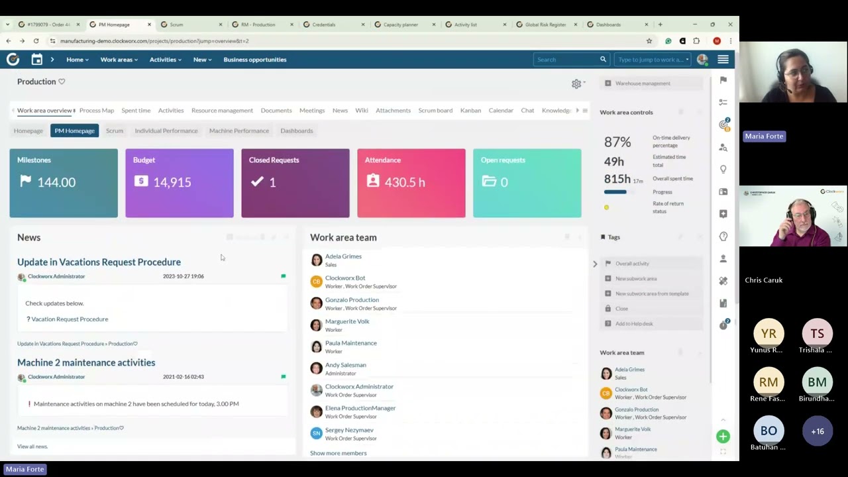
Task: Go back with browser back arrow
Action: [9, 41]
